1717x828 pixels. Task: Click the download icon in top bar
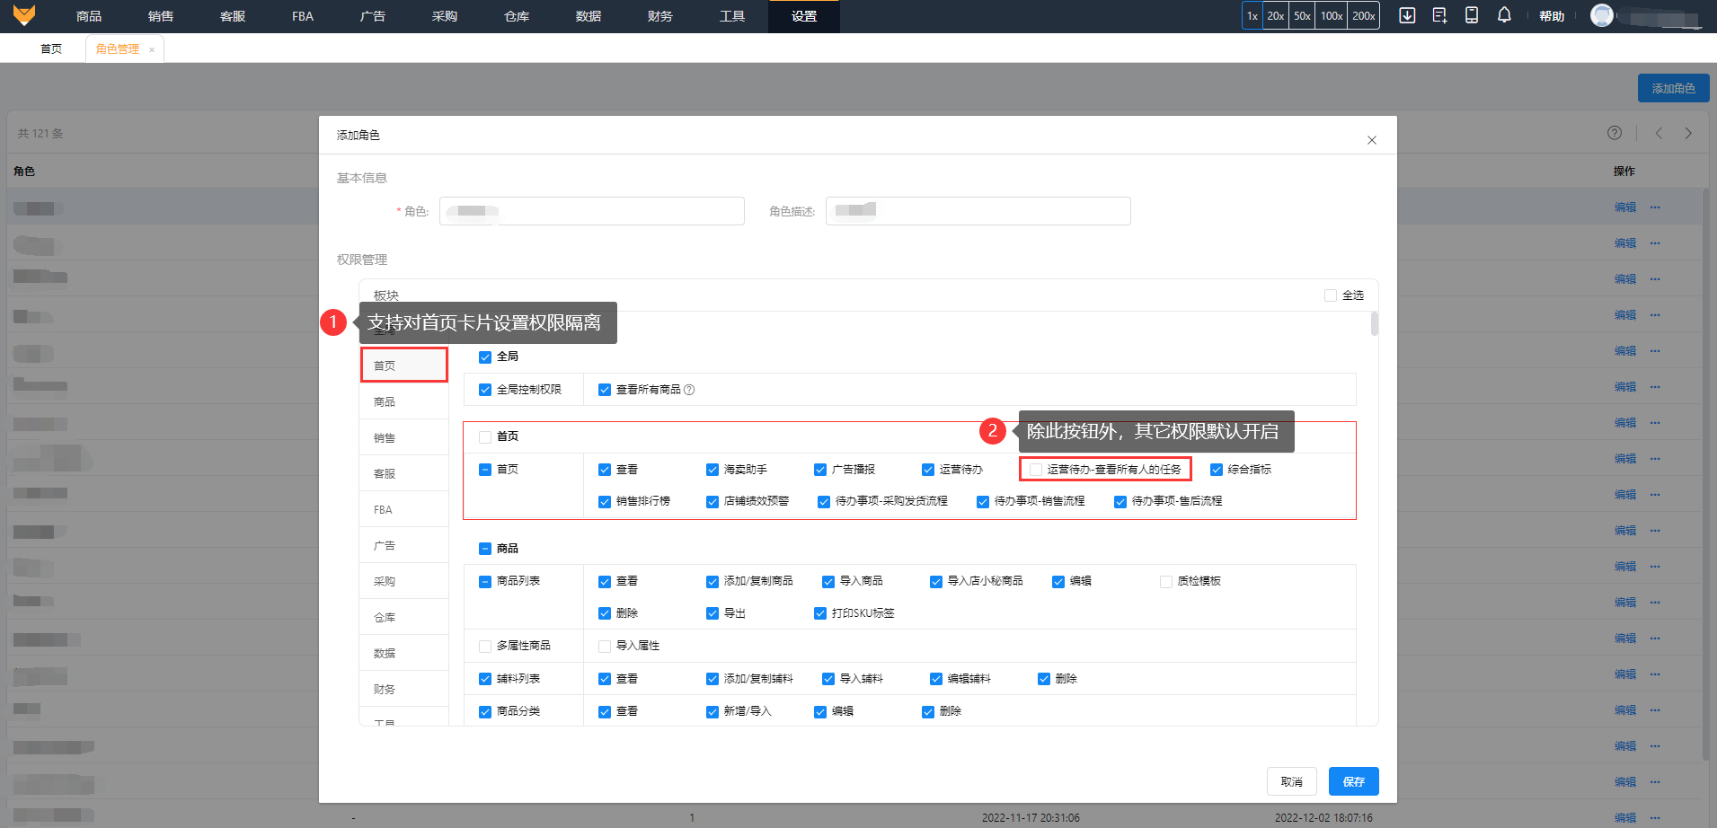1407,15
